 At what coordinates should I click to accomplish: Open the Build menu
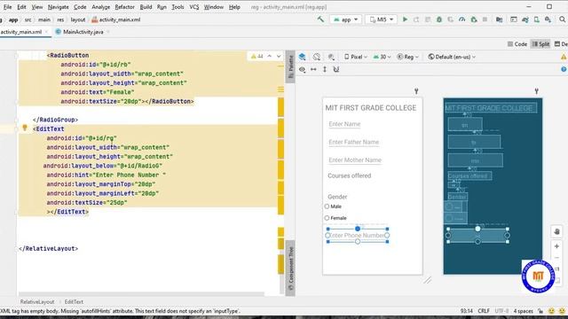pos(146,7)
